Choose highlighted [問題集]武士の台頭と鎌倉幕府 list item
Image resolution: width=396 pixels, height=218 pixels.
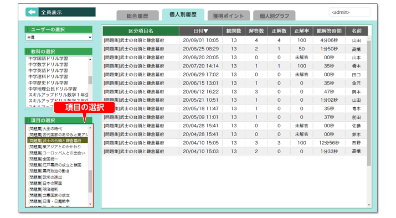(x=58, y=141)
